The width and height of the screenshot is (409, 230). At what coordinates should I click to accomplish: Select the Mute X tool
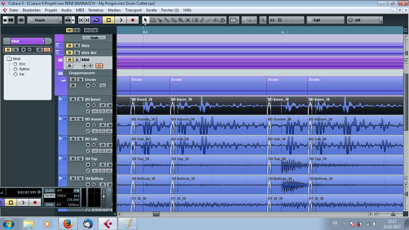188,20
